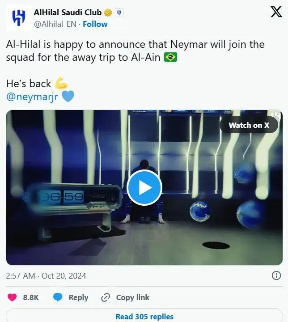Click the chain link copy icon
This screenshot has height=322, width=288.
(x=106, y=297)
